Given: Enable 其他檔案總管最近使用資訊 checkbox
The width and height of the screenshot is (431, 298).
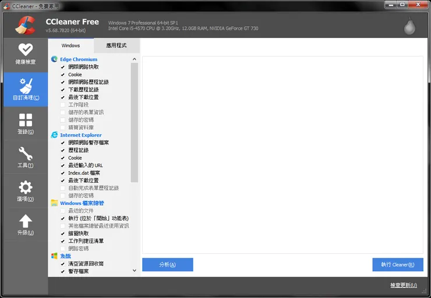Looking at the screenshot, I should pyautogui.click(x=63, y=226).
